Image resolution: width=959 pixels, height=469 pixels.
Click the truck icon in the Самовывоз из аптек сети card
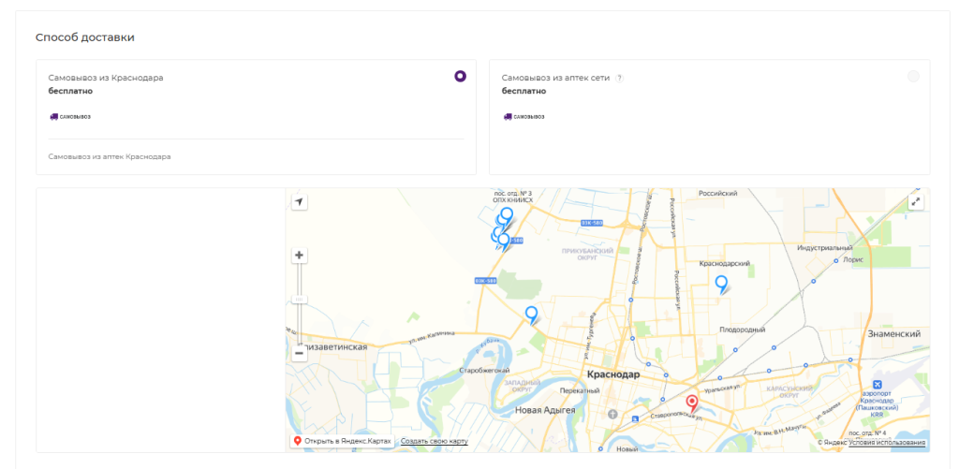tap(508, 117)
